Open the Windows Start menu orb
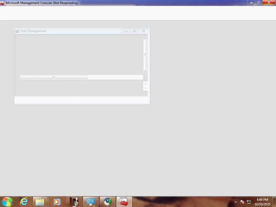 click(x=7, y=202)
